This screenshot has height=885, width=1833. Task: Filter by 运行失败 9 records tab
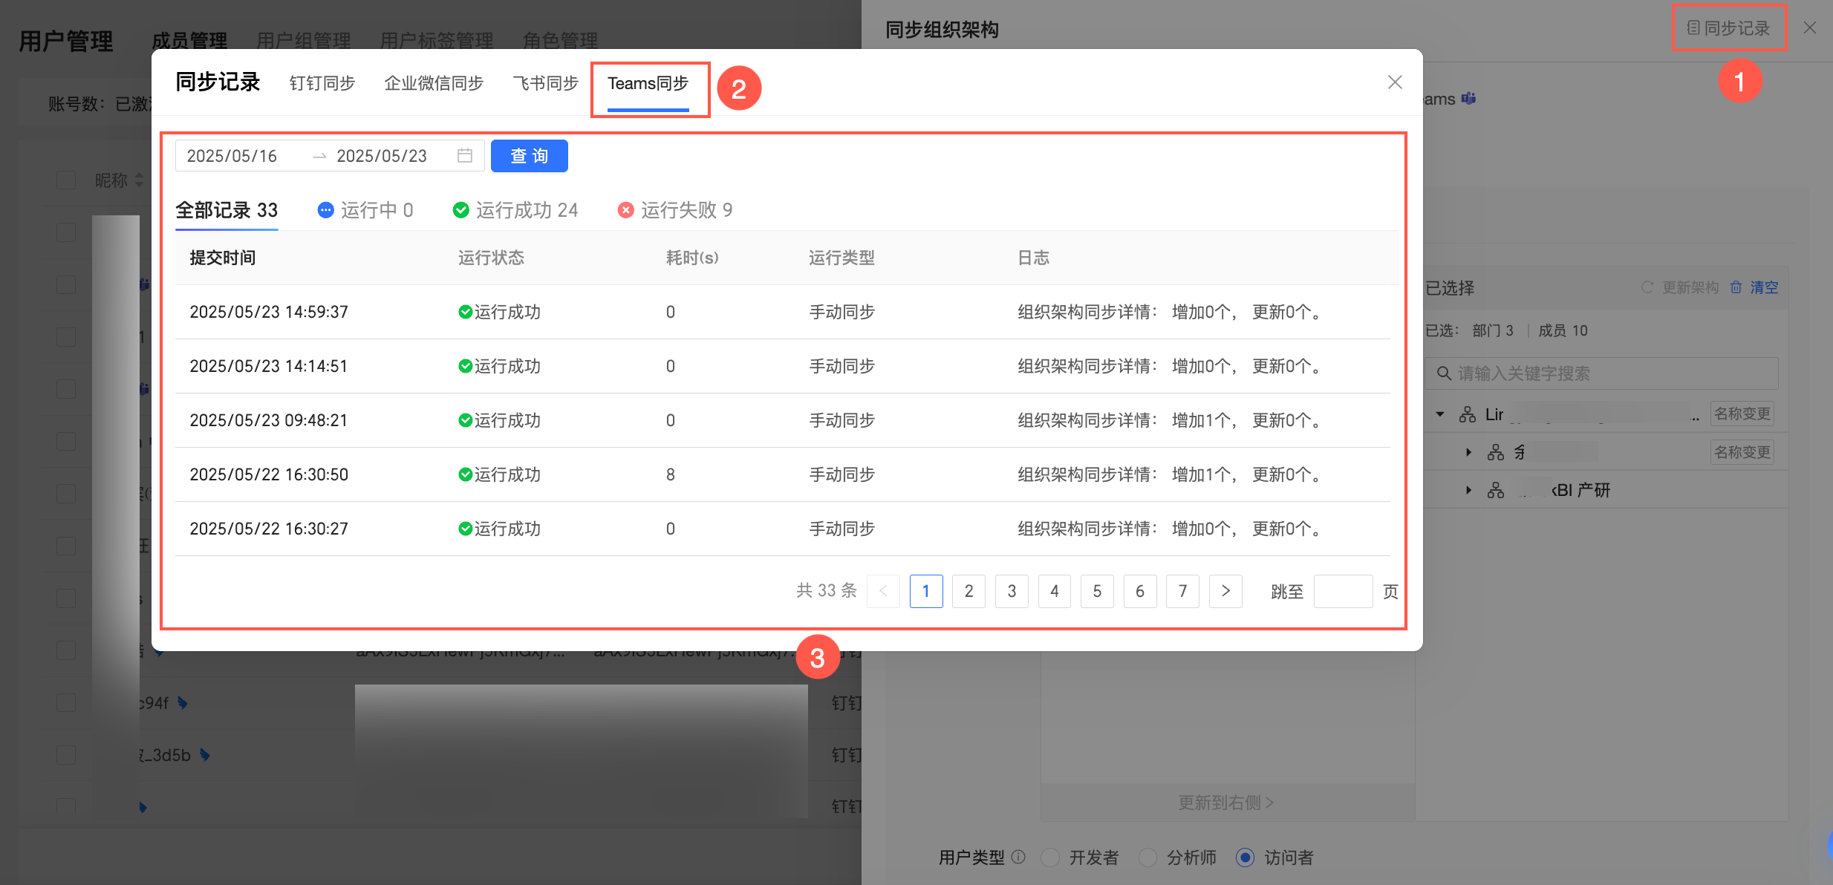tap(675, 210)
